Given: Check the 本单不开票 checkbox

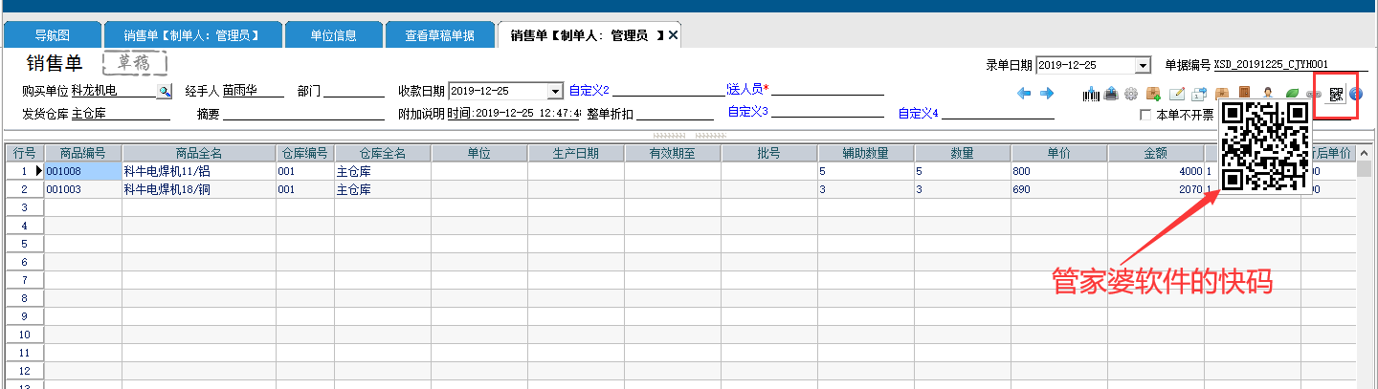Looking at the screenshot, I should tap(1145, 115).
